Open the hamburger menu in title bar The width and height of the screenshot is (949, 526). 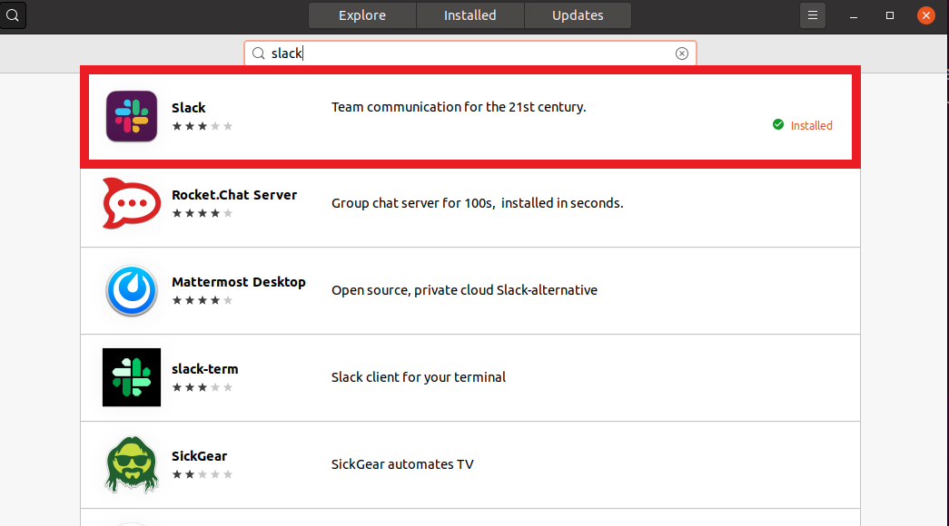point(812,15)
